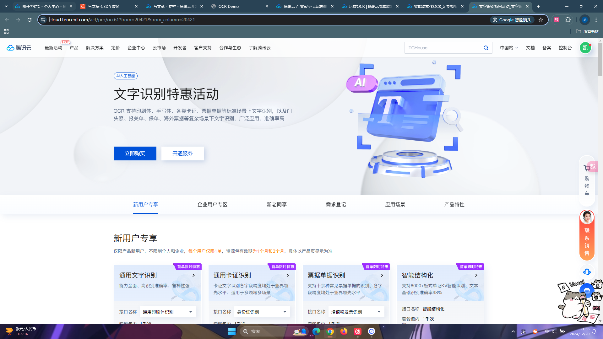Switch to the 产品特性 tab
Screen dimensions: 603x339
454,205
